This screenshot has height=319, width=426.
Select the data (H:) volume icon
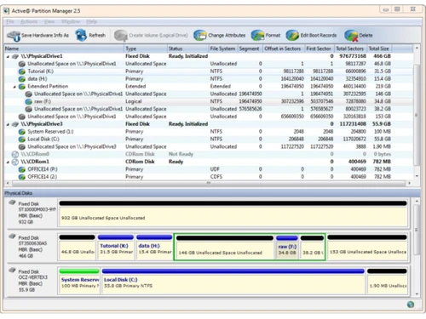click(22, 79)
